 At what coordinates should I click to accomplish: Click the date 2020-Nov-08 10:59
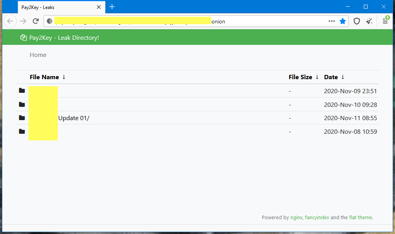pos(351,131)
